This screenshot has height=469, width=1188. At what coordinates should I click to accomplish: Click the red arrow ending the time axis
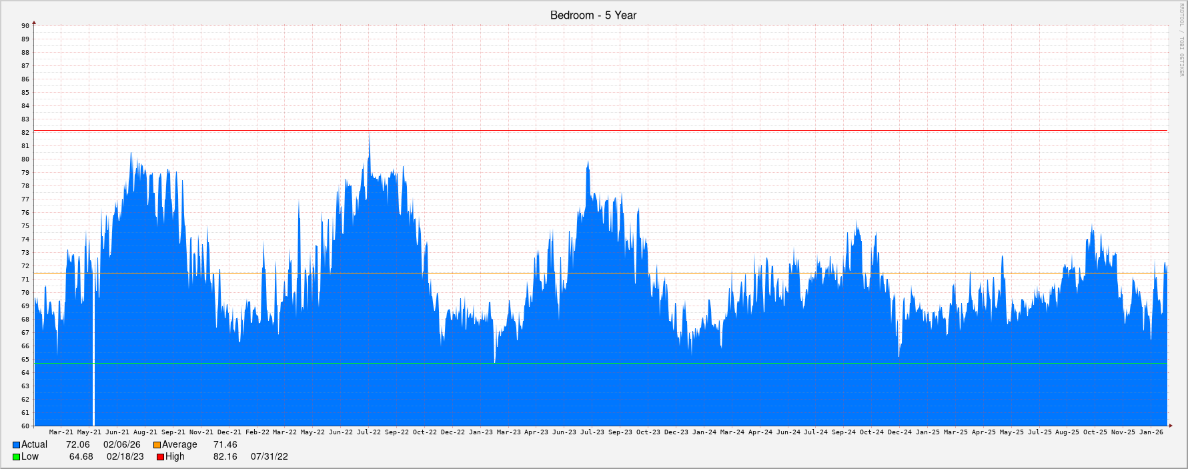click(x=1169, y=426)
